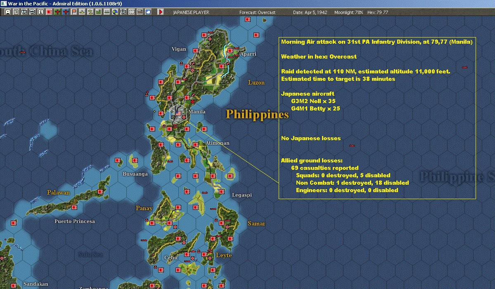The image size is (495, 289).
Task: Click the Busuanga map label
Action: pyautogui.click(x=135, y=174)
